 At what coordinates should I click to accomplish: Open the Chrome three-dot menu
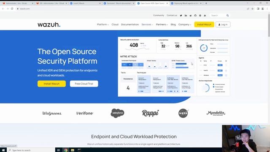coord(267,8)
